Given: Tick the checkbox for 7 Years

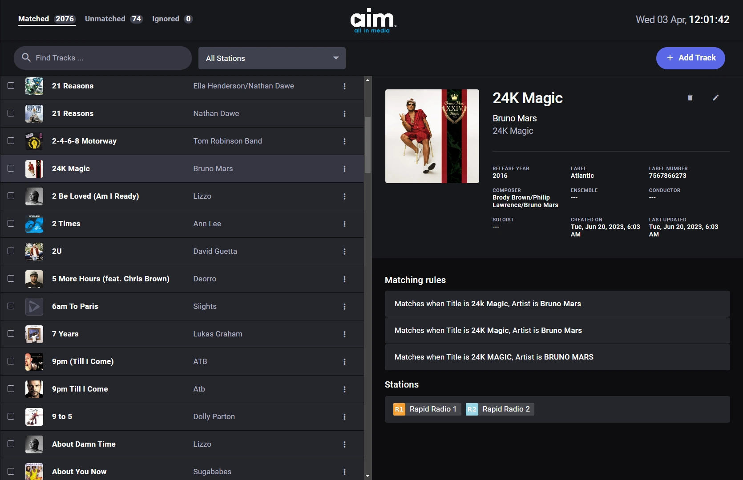Looking at the screenshot, I should coord(11,334).
